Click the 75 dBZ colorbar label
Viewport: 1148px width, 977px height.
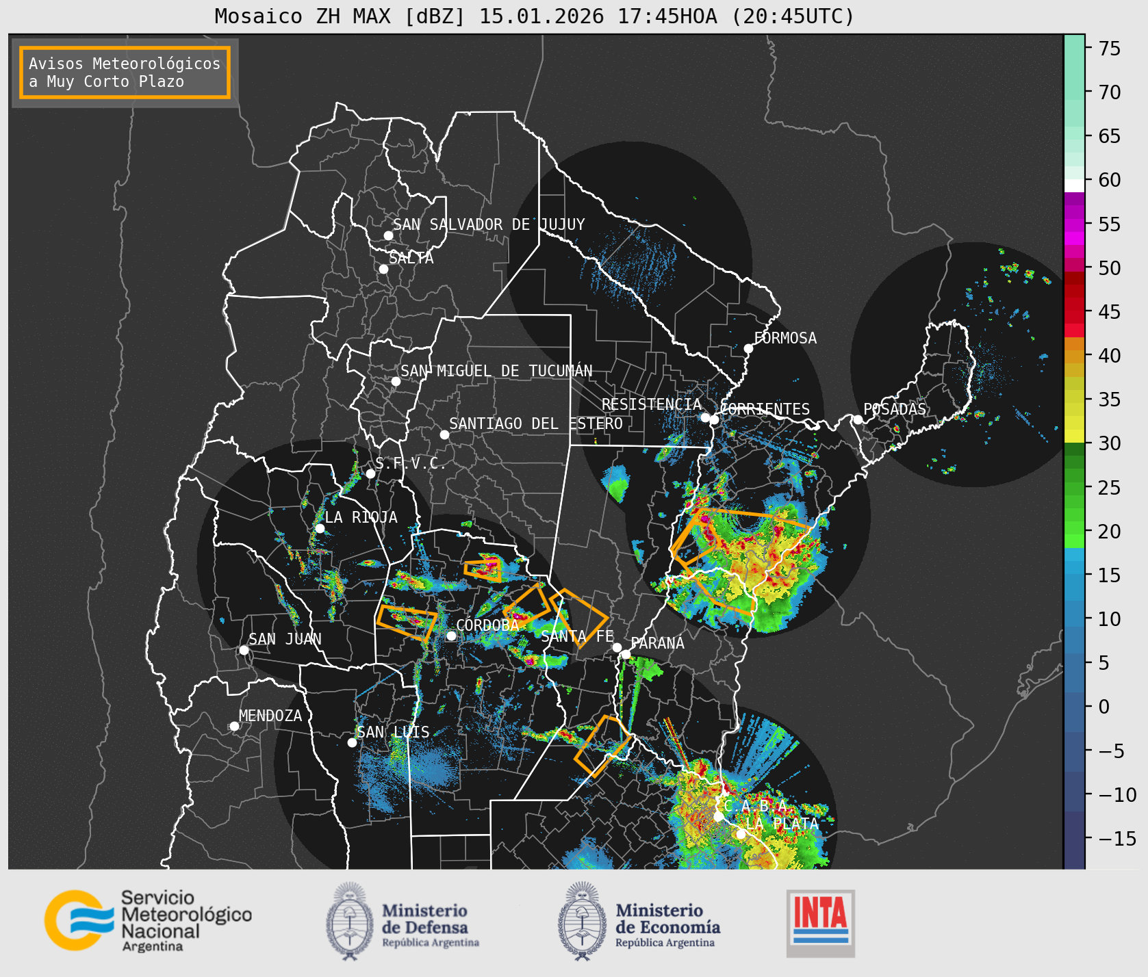(x=1110, y=49)
